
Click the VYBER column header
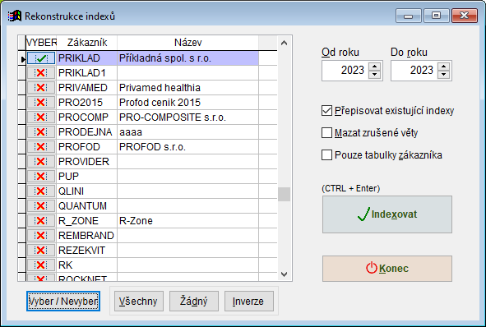(41, 43)
